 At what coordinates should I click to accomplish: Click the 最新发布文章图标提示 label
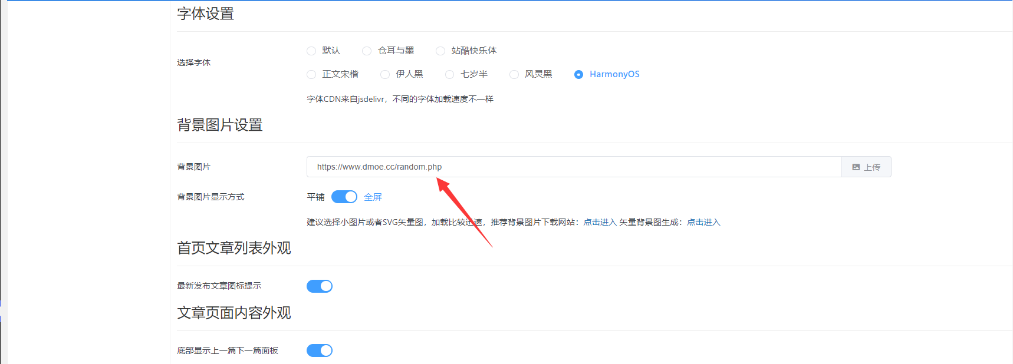[219, 286]
